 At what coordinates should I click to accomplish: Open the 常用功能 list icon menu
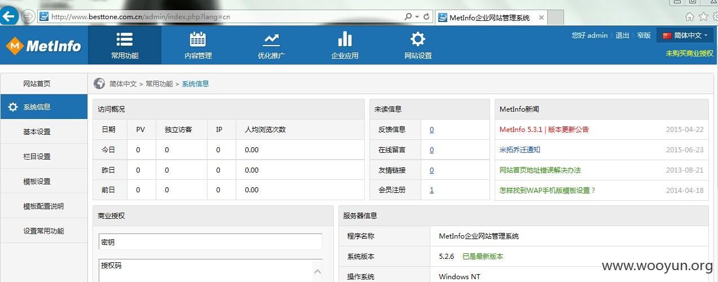tap(125, 45)
